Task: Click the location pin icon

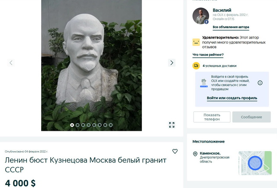Action: coord(195,154)
